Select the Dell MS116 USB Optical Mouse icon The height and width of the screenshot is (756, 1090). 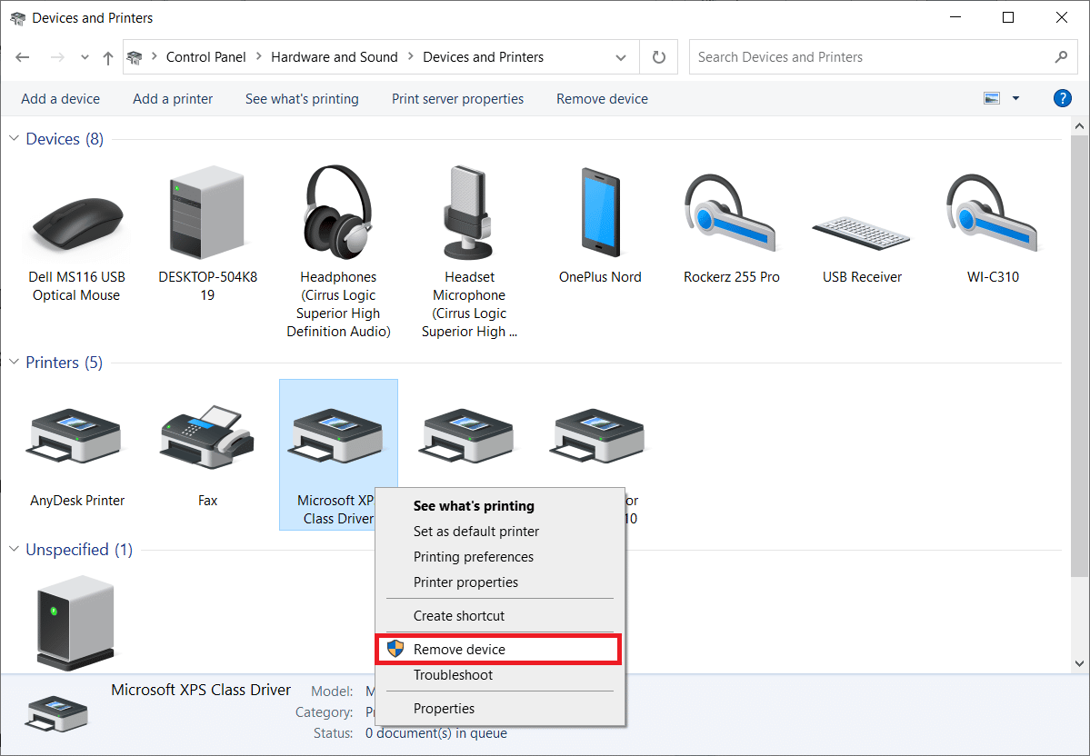click(76, 214)
